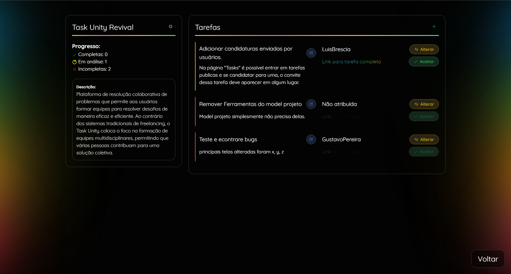Accept LuisBrescia's task with Aceitar
Viewport: 511px width, 274px height.
click(x=424, y=61)
